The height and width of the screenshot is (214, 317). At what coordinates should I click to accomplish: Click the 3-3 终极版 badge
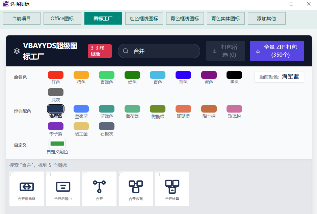coord(100,51)
